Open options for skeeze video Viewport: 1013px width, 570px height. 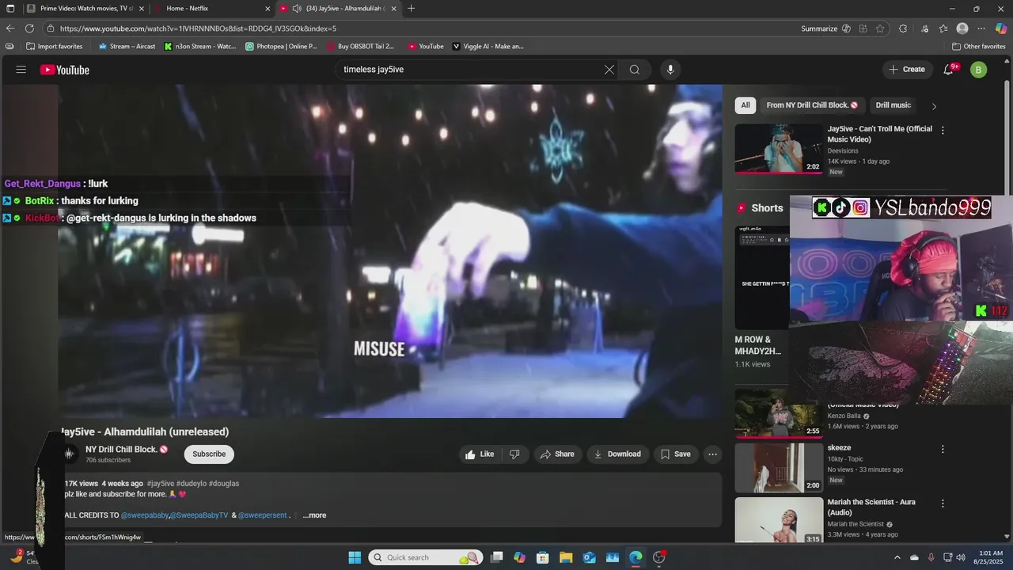pos(943,449)
